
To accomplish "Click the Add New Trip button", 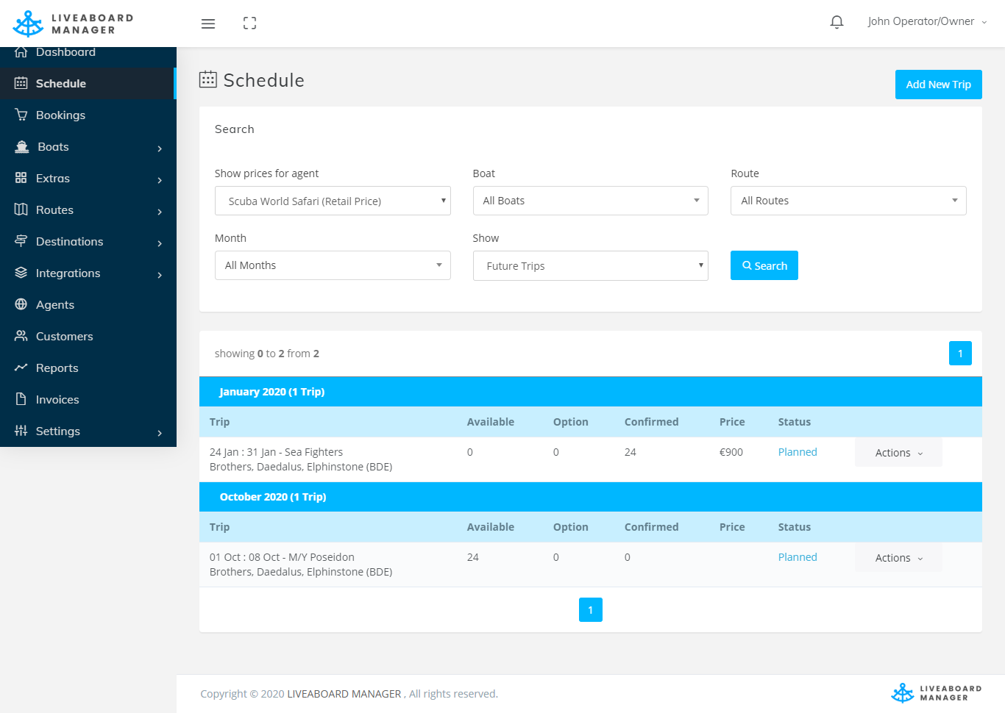I will pos(938,85).
